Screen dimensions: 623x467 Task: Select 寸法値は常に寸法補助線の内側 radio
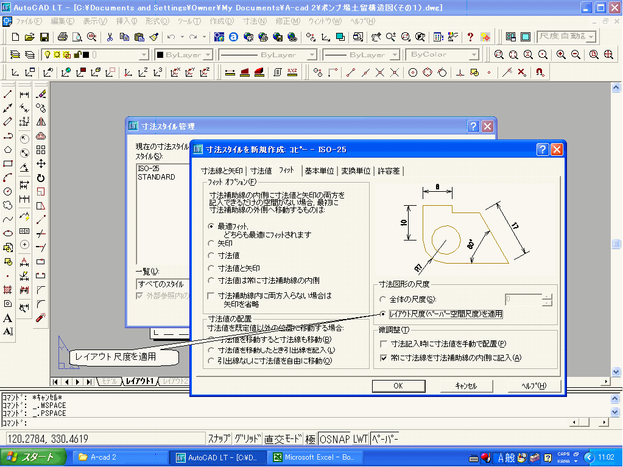point(211,280)
